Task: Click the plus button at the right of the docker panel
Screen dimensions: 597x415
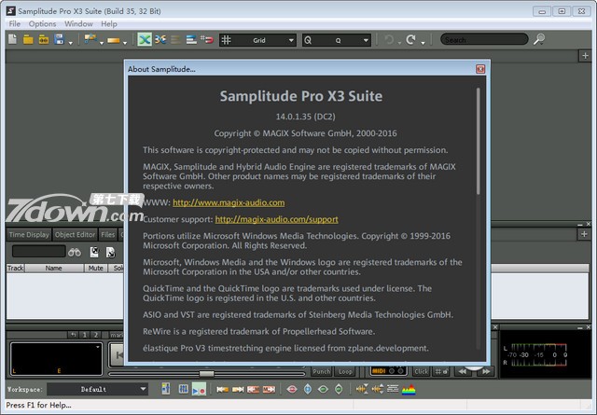Action: pos(585,234)
